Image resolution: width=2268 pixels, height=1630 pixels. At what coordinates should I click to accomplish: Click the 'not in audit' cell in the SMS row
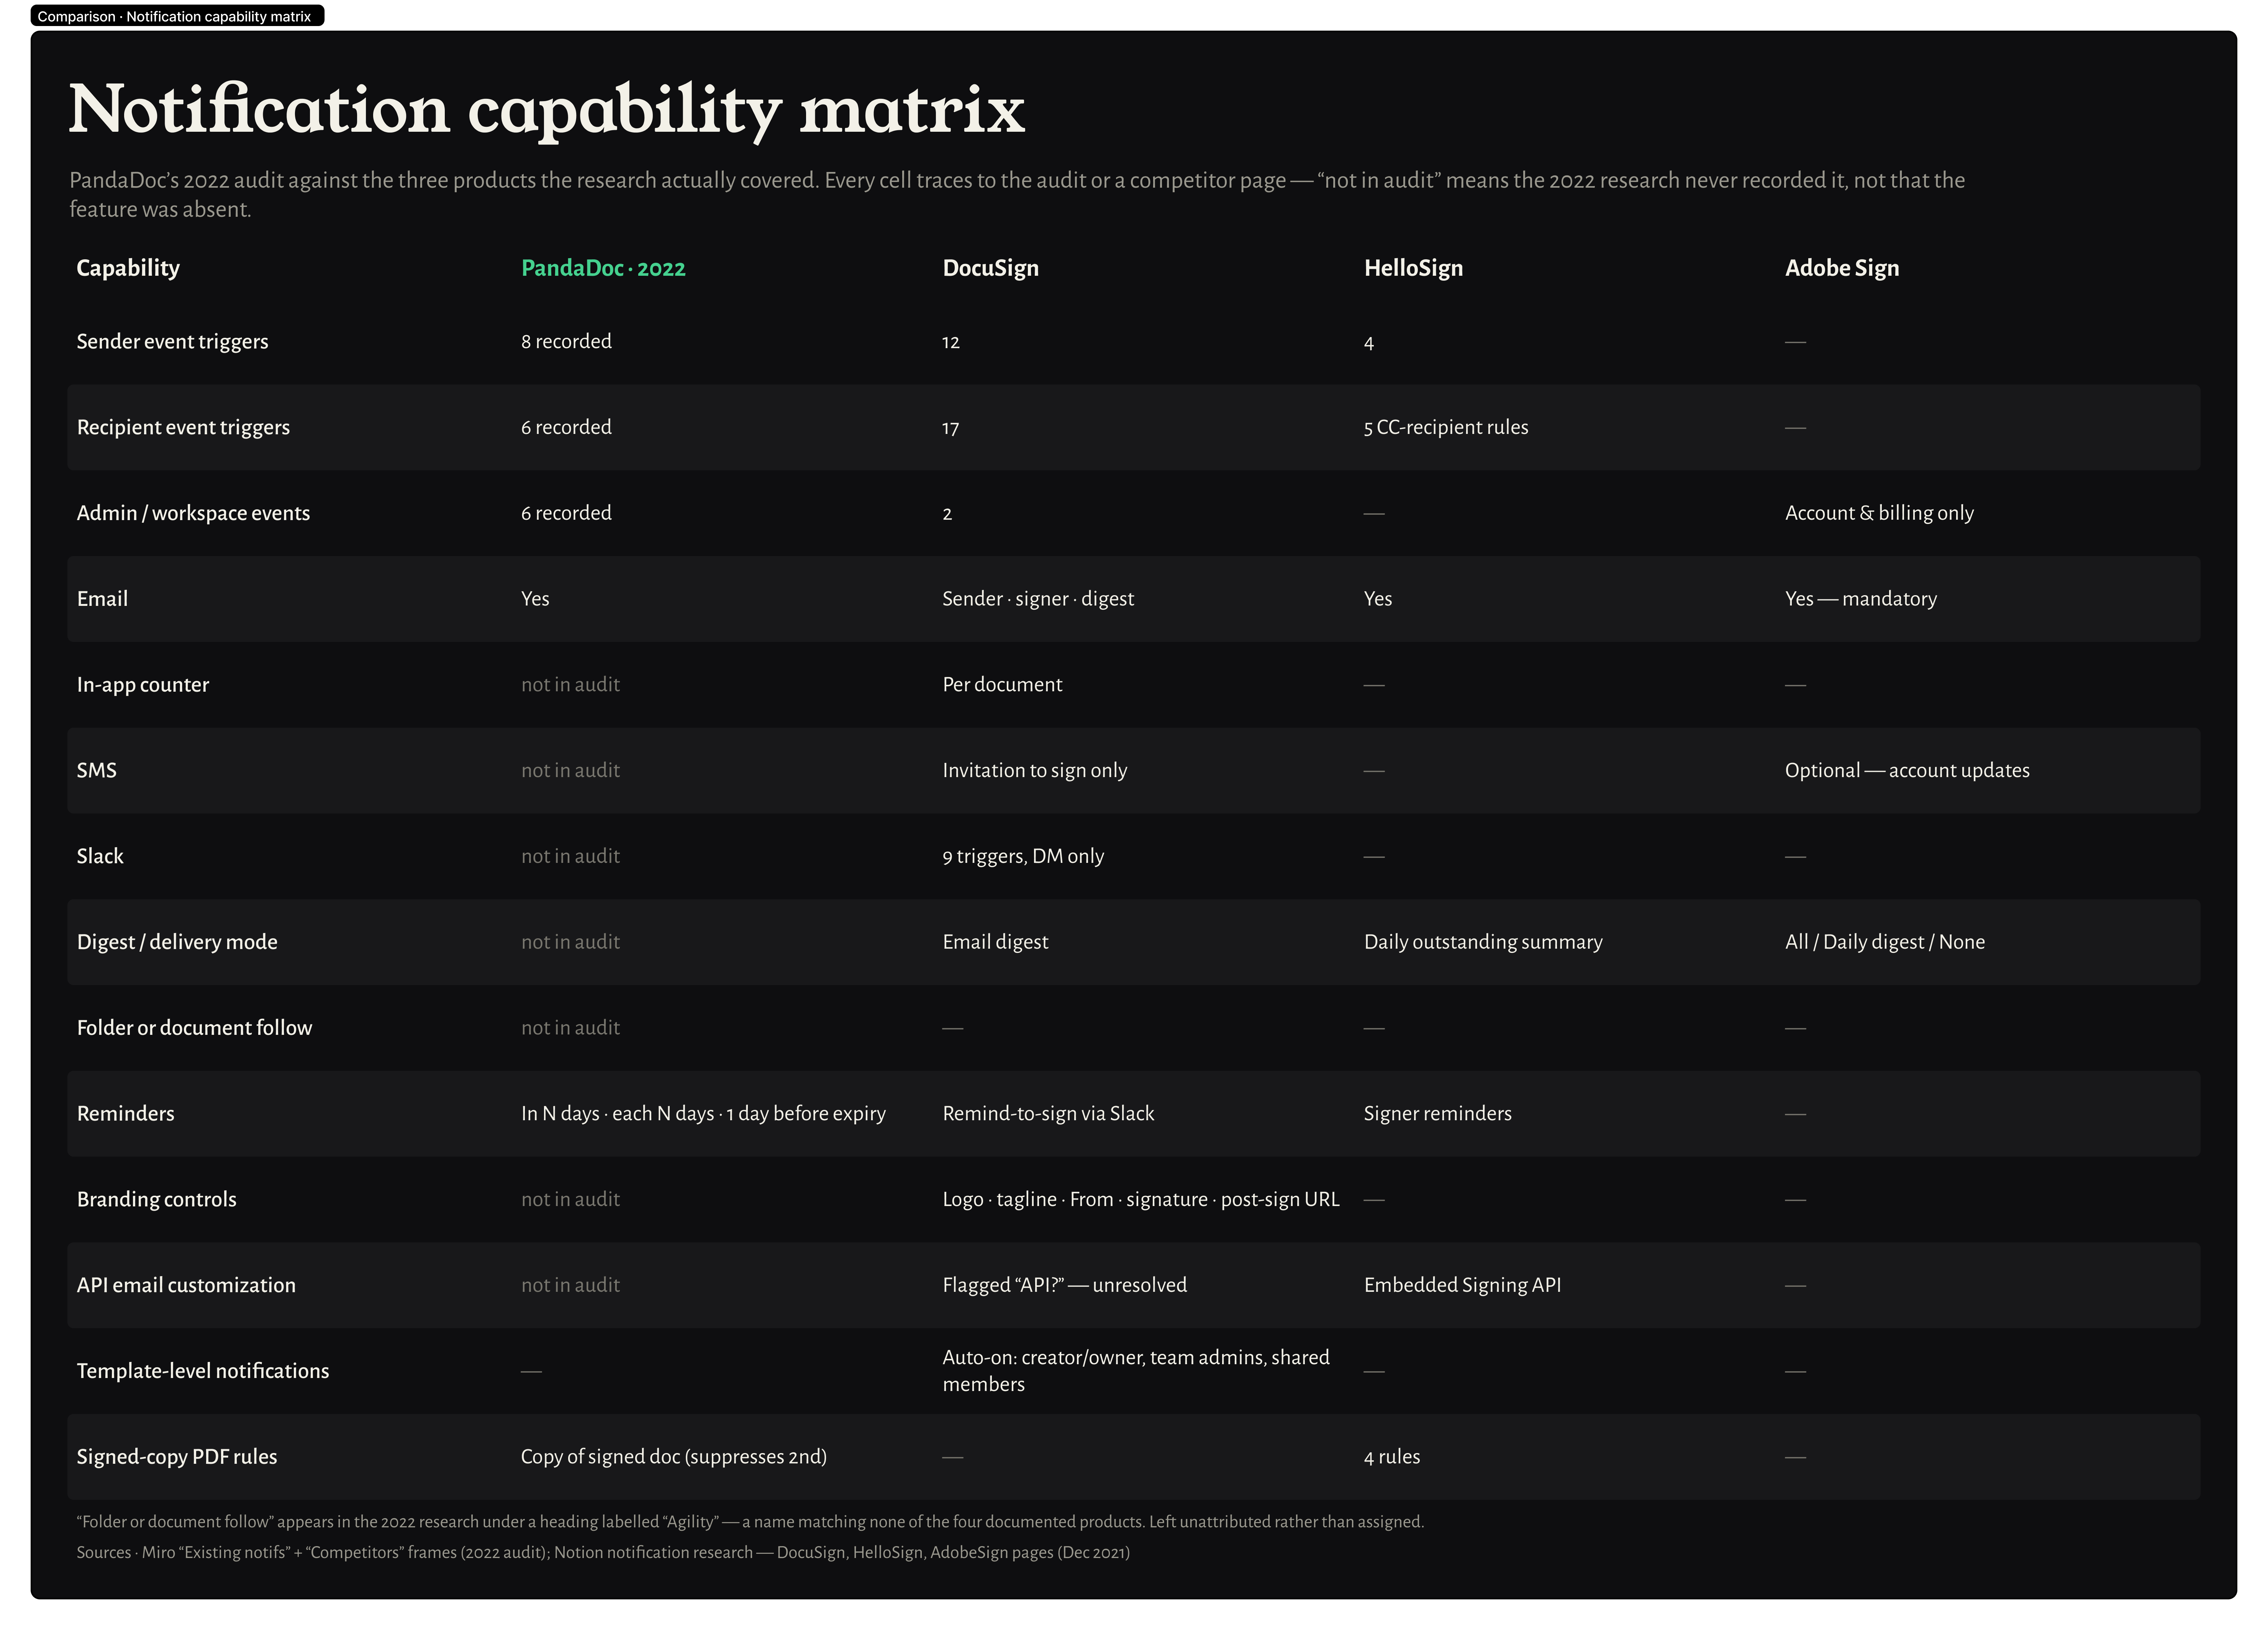point(570,771)
